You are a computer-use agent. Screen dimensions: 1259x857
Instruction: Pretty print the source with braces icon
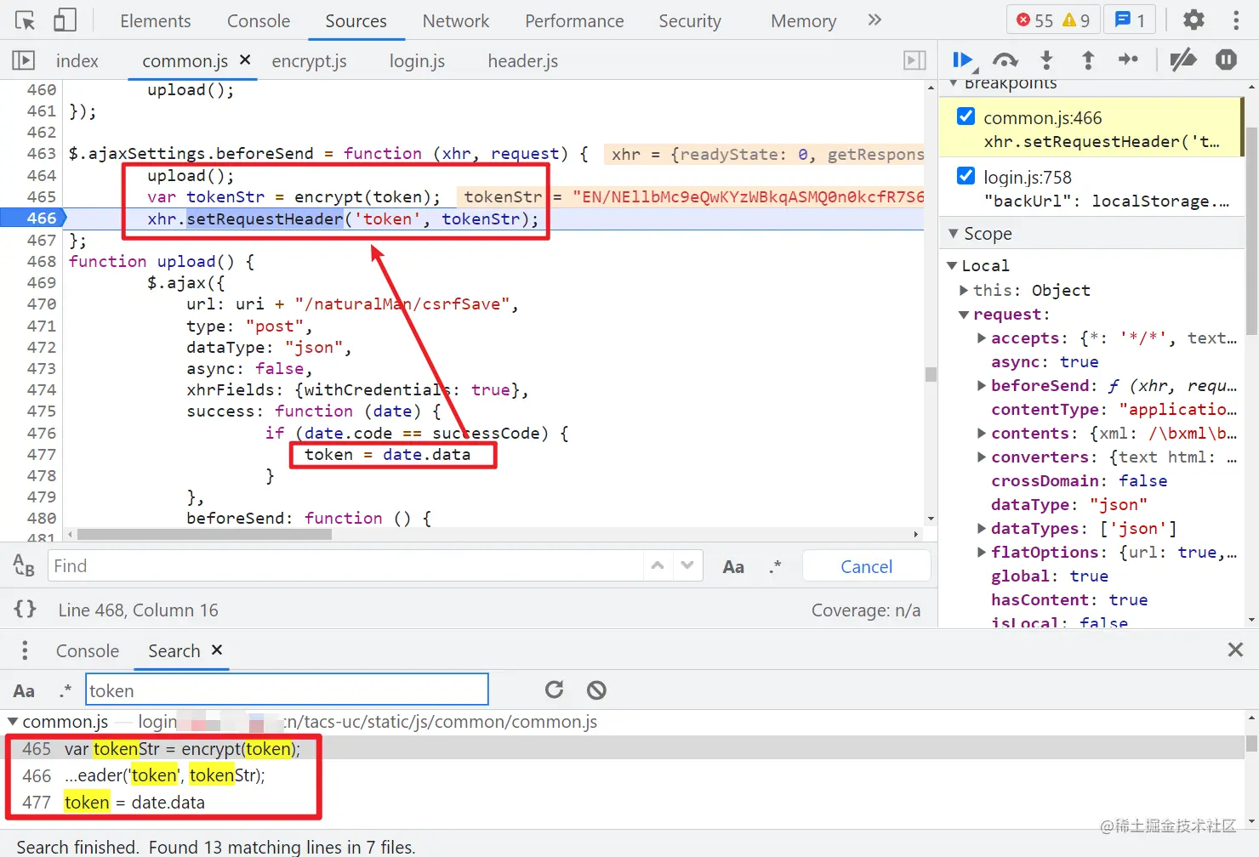(26, 609)
